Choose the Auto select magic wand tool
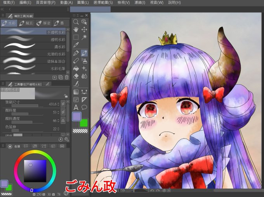Image resolution: width=264 pixels, height=197 pixels. coord(84,37)
